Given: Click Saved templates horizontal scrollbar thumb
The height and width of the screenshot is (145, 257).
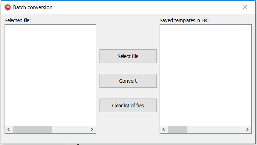Looking at the screenshot, I should point(178,130).
